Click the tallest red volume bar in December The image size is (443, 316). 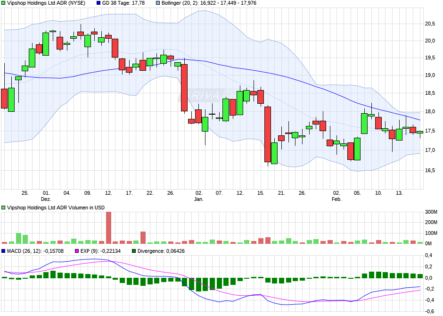coord(108,228)
